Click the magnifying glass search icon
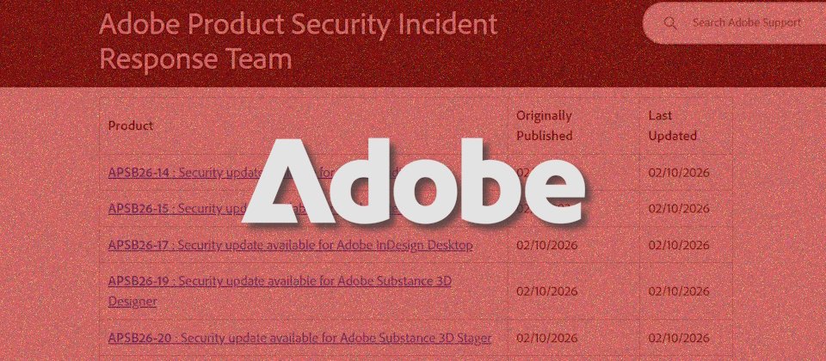Viewport: 826px width, 361px height. pyautogui.click(x=670, y=23)
